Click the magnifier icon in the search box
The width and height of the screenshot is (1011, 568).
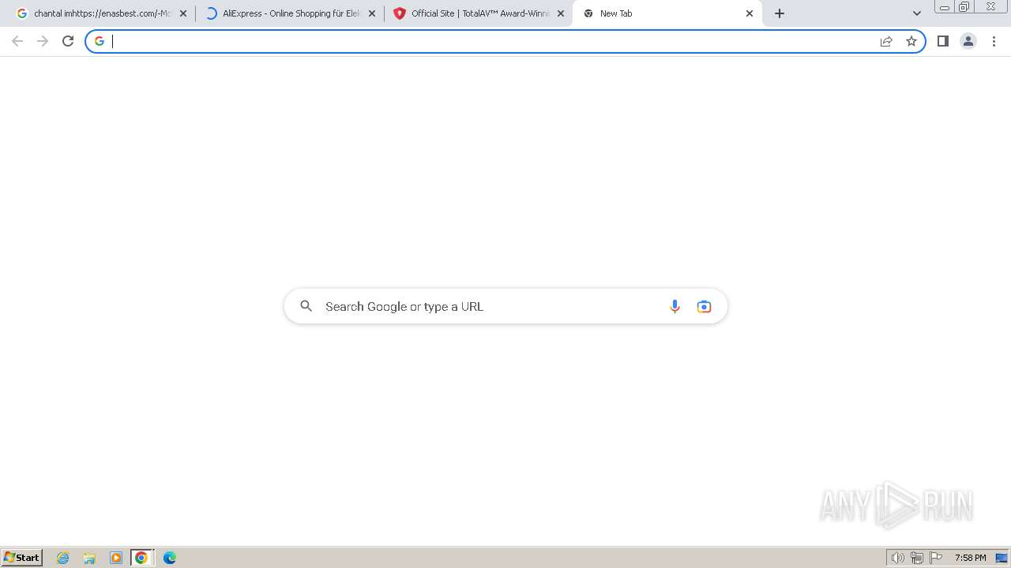click(x=306, y=306)
